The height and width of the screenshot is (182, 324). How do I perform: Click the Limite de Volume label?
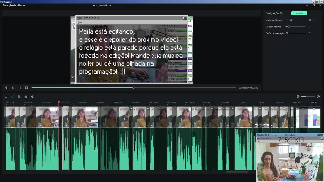274,20
